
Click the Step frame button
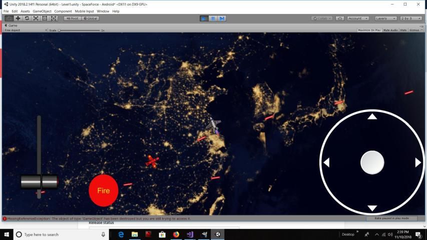[222, 18]
